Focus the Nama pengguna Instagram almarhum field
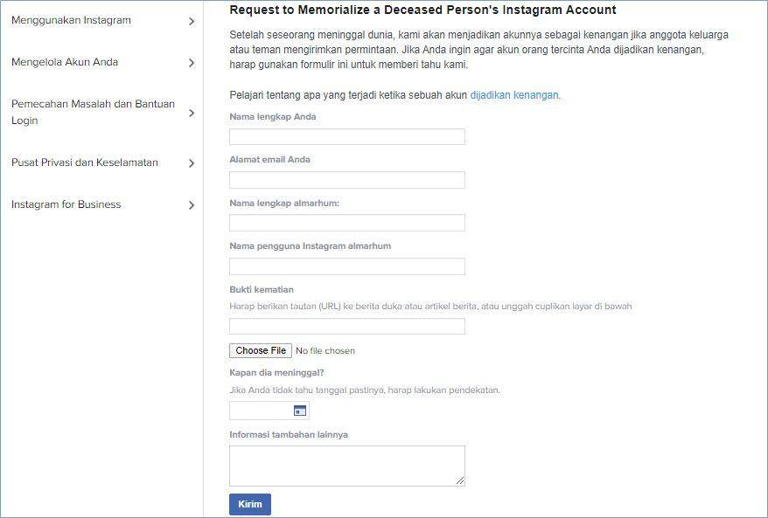Screen dimensions: 768x518 coord(347,266)
